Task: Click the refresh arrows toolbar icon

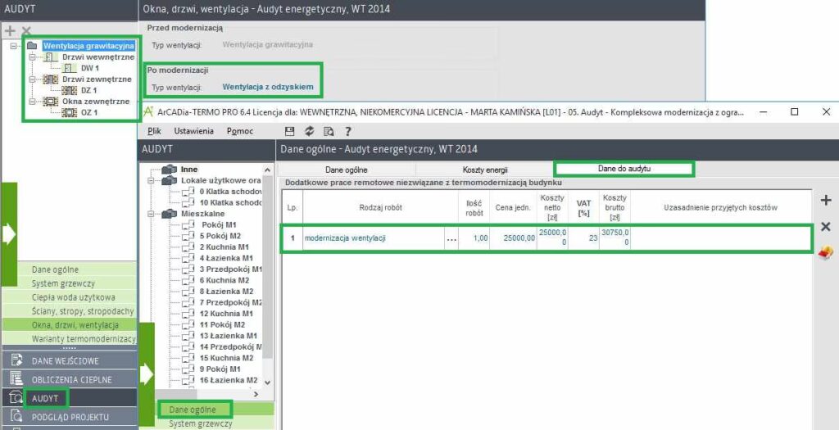Action: [x=309, y=131]
